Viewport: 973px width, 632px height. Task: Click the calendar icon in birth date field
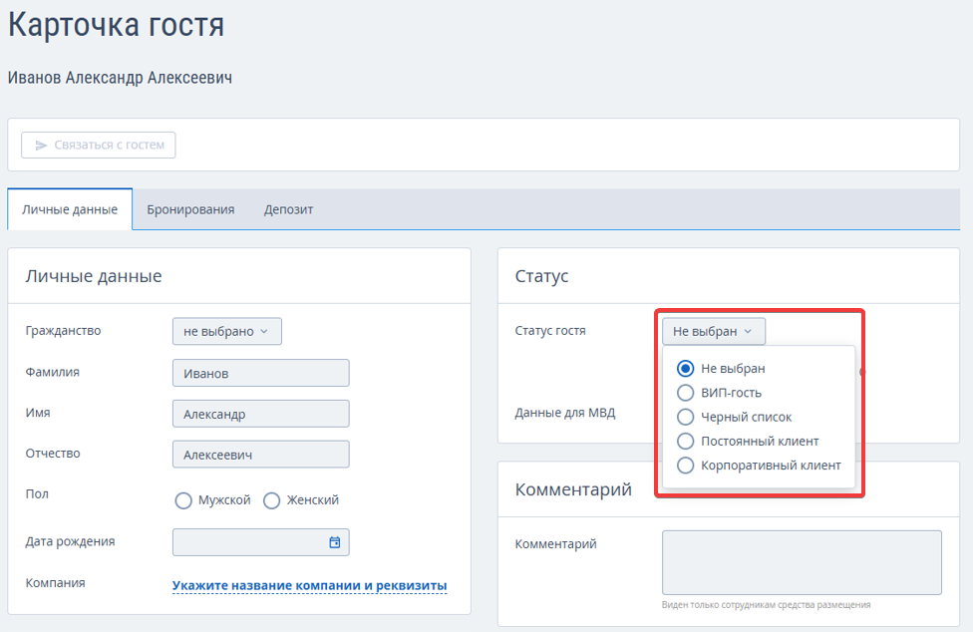(335, 542)
